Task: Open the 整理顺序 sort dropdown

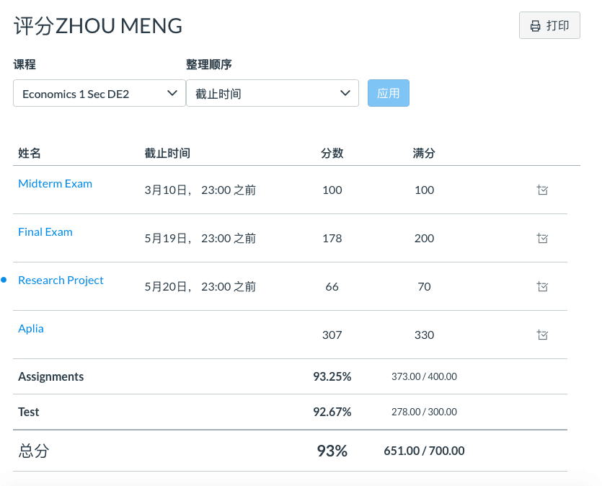Action: pos(273,93)
